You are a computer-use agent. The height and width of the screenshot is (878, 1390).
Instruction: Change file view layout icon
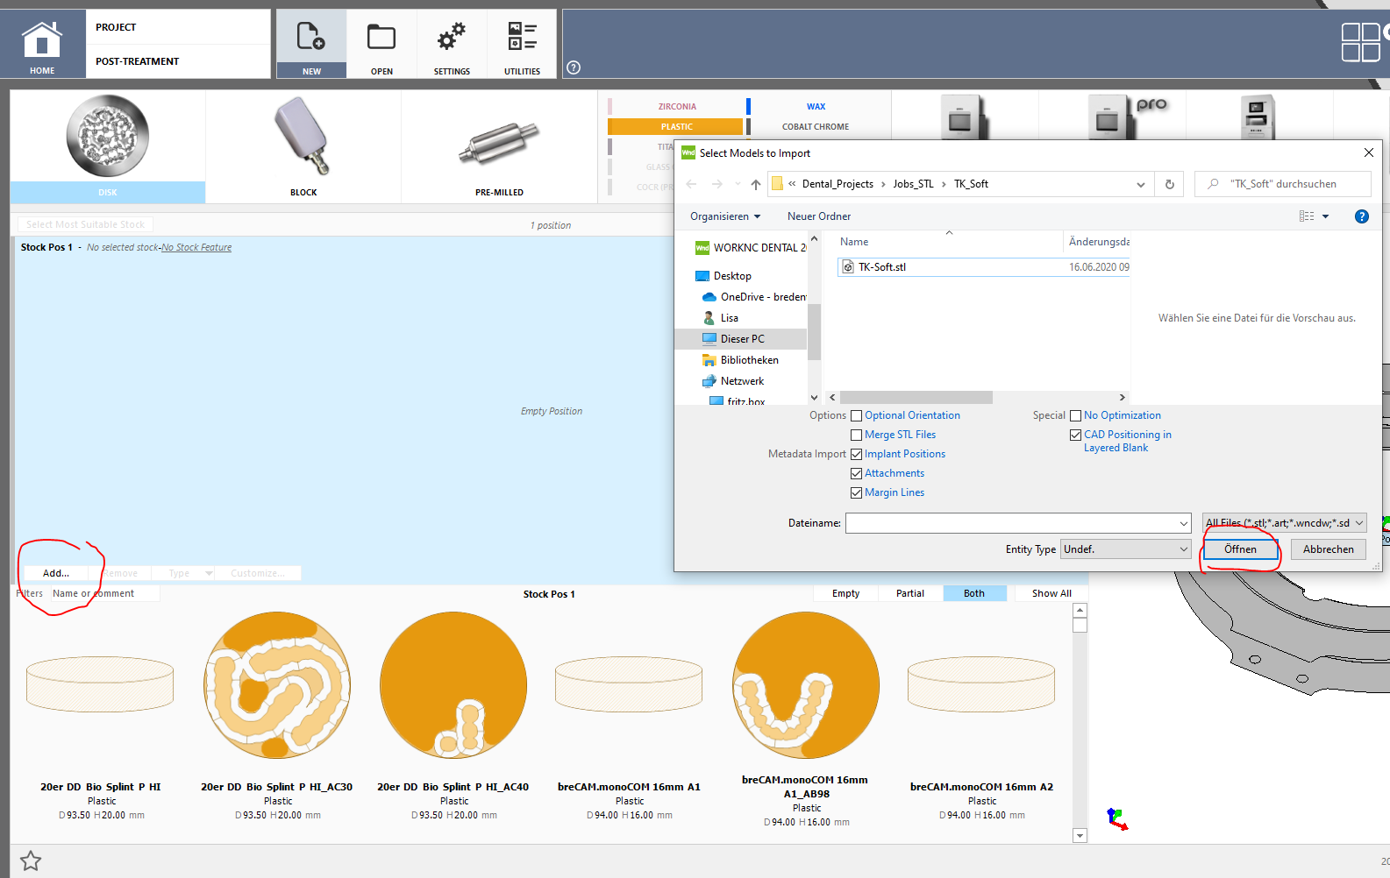tap(1307, 216)
